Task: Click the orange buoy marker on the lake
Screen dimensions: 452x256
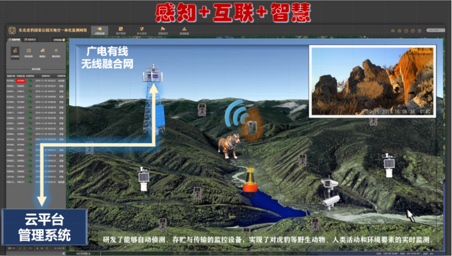Action: click(250, 181)
